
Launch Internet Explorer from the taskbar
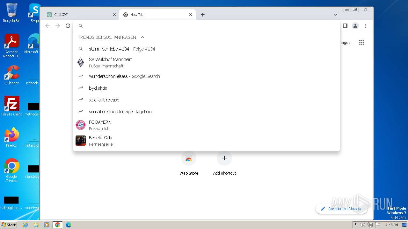(25, 225)
